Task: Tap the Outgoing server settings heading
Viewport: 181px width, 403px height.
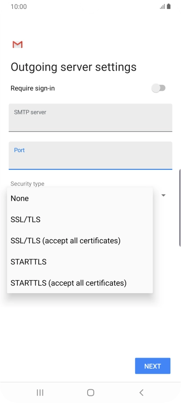Action: coord(73,67)
